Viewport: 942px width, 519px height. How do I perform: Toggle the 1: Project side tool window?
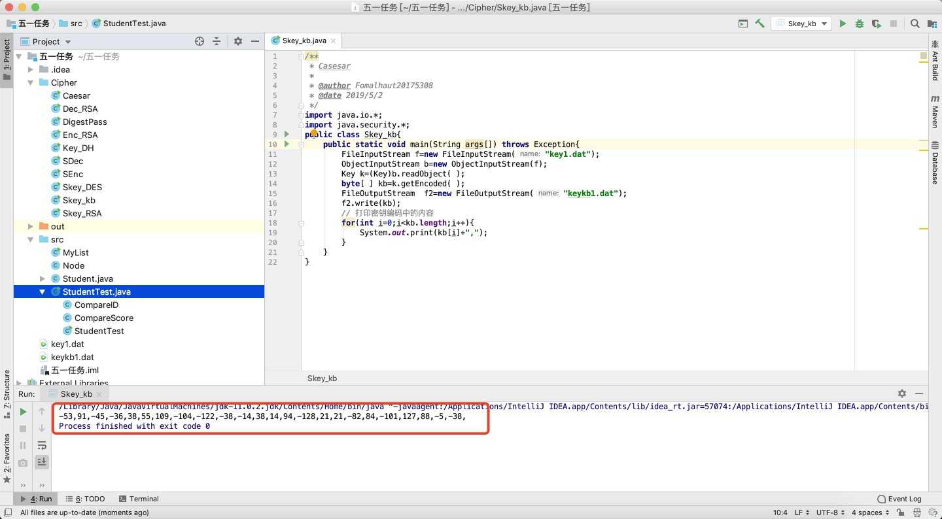7,59
